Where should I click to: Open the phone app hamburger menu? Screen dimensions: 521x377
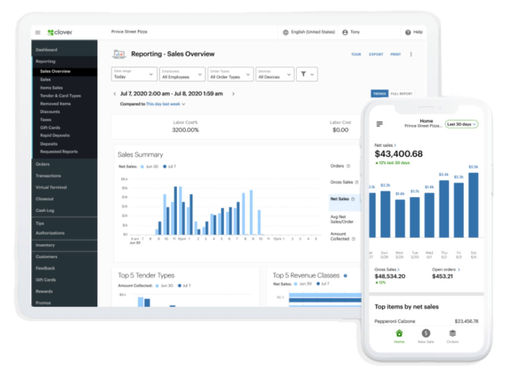[380, 124]
